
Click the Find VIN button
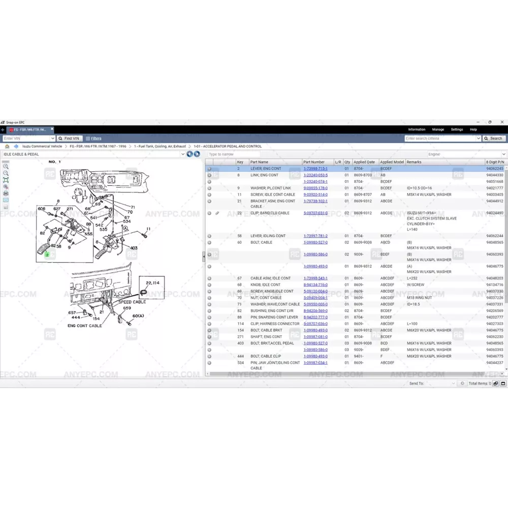pyautogui.click(x=69, y=138)
